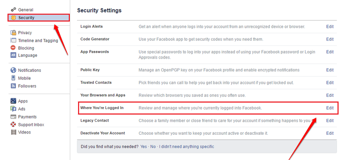Expand the Code Generator row

(x=207, y=39)
